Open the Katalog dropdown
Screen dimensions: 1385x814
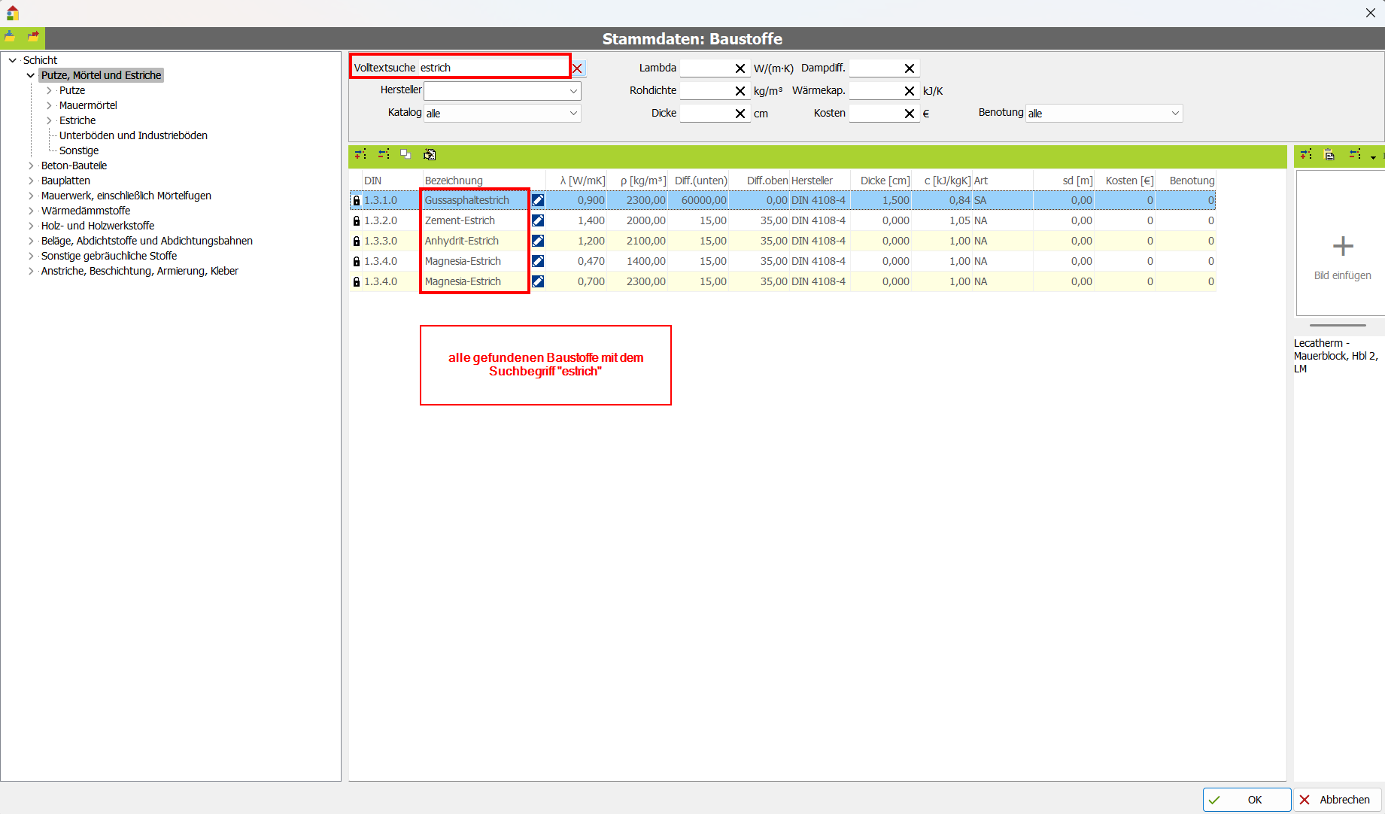573,114
